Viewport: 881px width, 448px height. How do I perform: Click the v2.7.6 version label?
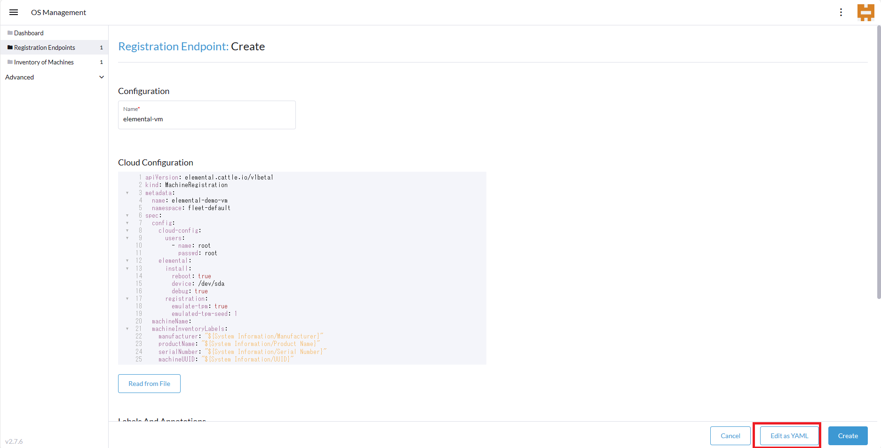tap(14, 441)
